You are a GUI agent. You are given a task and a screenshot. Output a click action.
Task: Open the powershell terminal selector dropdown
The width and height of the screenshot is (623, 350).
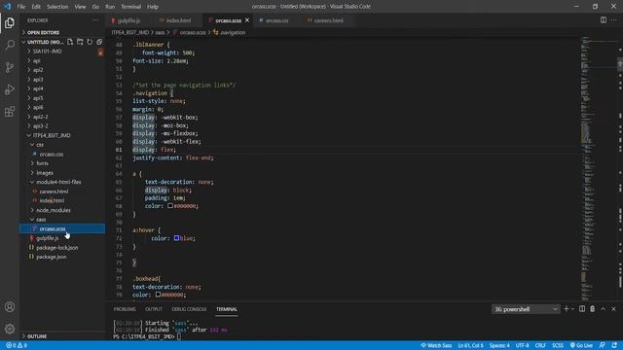[526, 309]
